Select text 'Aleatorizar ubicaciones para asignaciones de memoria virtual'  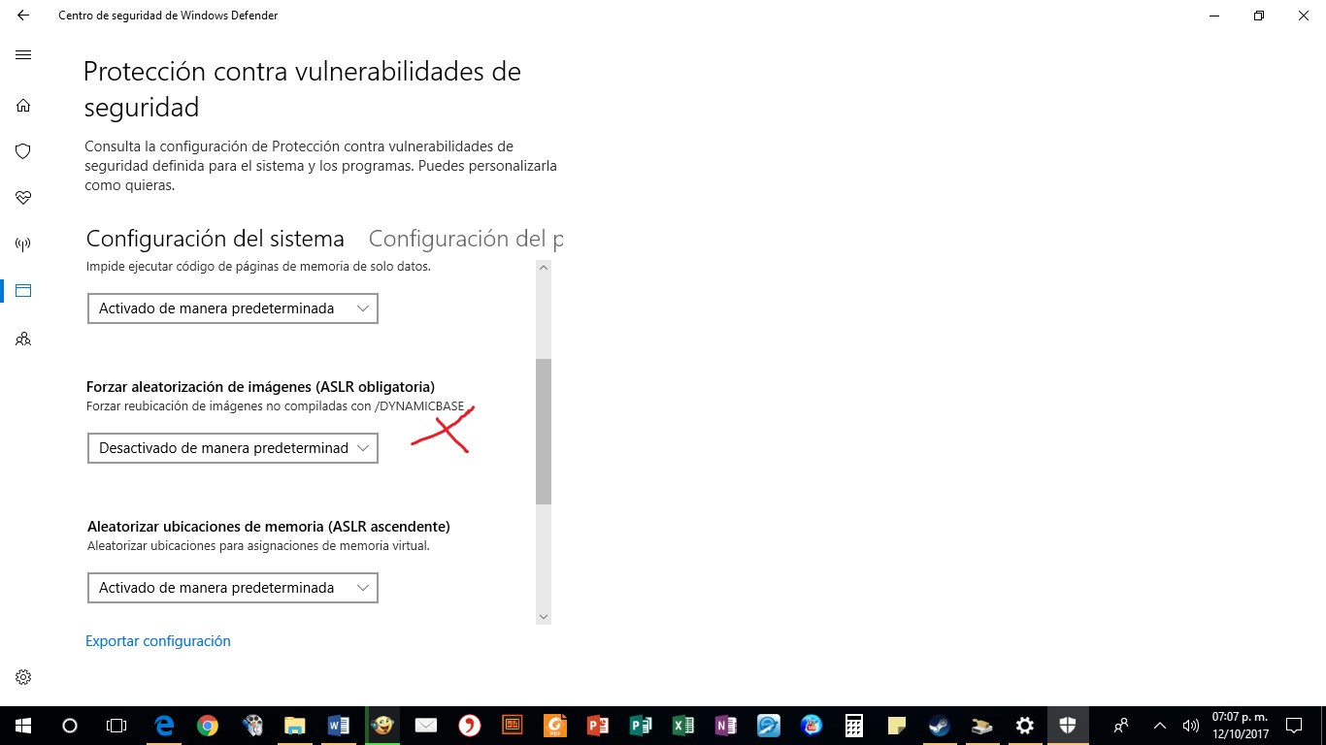click(x=258, y=546)
